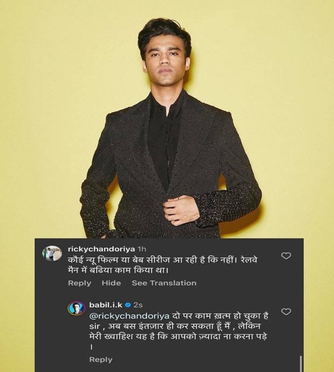Reply to babil.i.k's comment
Screen dimensions: 334x372
(101, 360)
